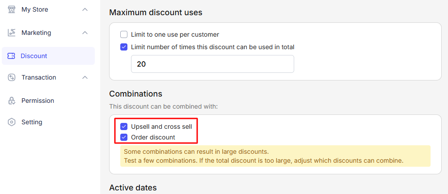Uncheck Limit number of times discount used
The height and width of the screenshot is (194, 448).
click(x=124, y=47)
